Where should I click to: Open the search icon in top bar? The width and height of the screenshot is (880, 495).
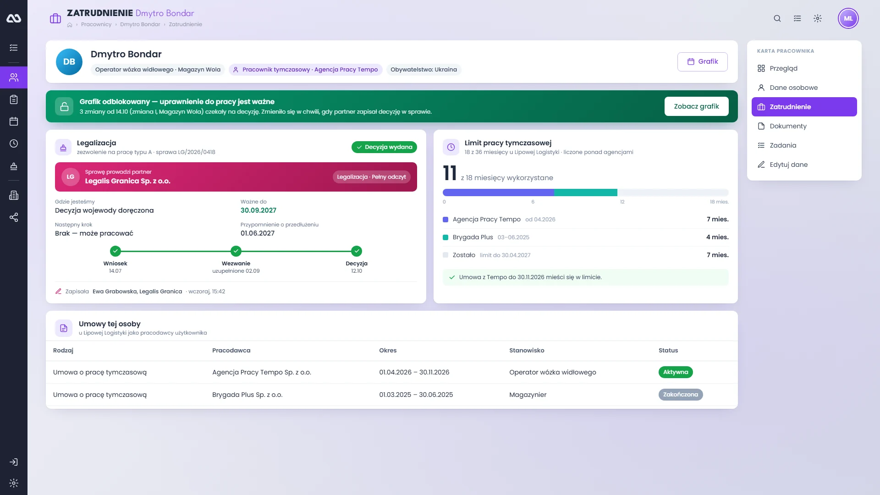point(777,18)
